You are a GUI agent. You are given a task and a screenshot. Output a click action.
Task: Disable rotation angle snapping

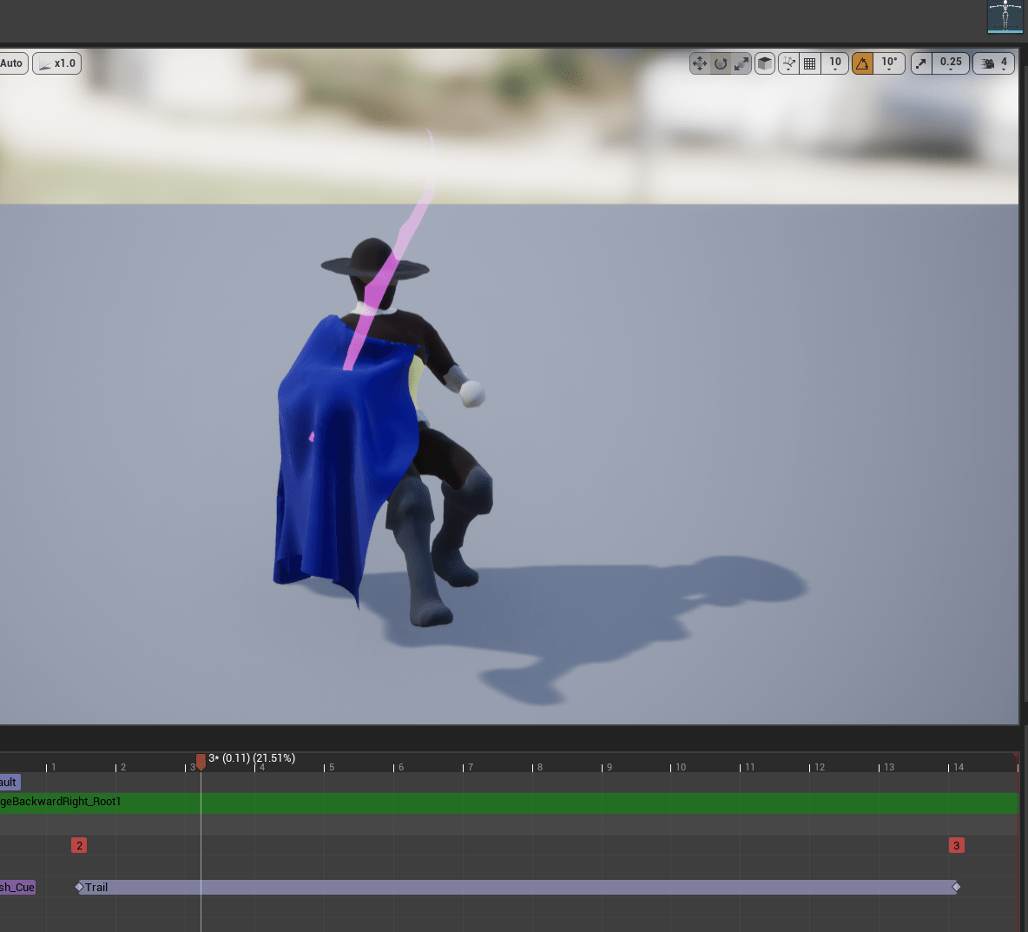[862, 63]
